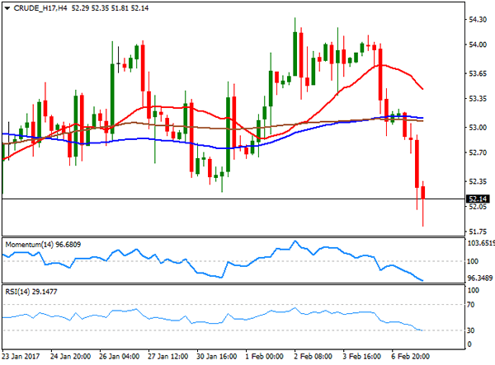Click the 1 Feb 00:00 time label
The image size is (495, 365).
(x=264, y=357)
